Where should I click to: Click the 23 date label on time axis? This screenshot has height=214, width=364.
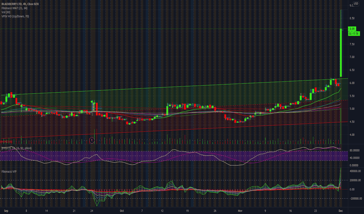[316, 211]
